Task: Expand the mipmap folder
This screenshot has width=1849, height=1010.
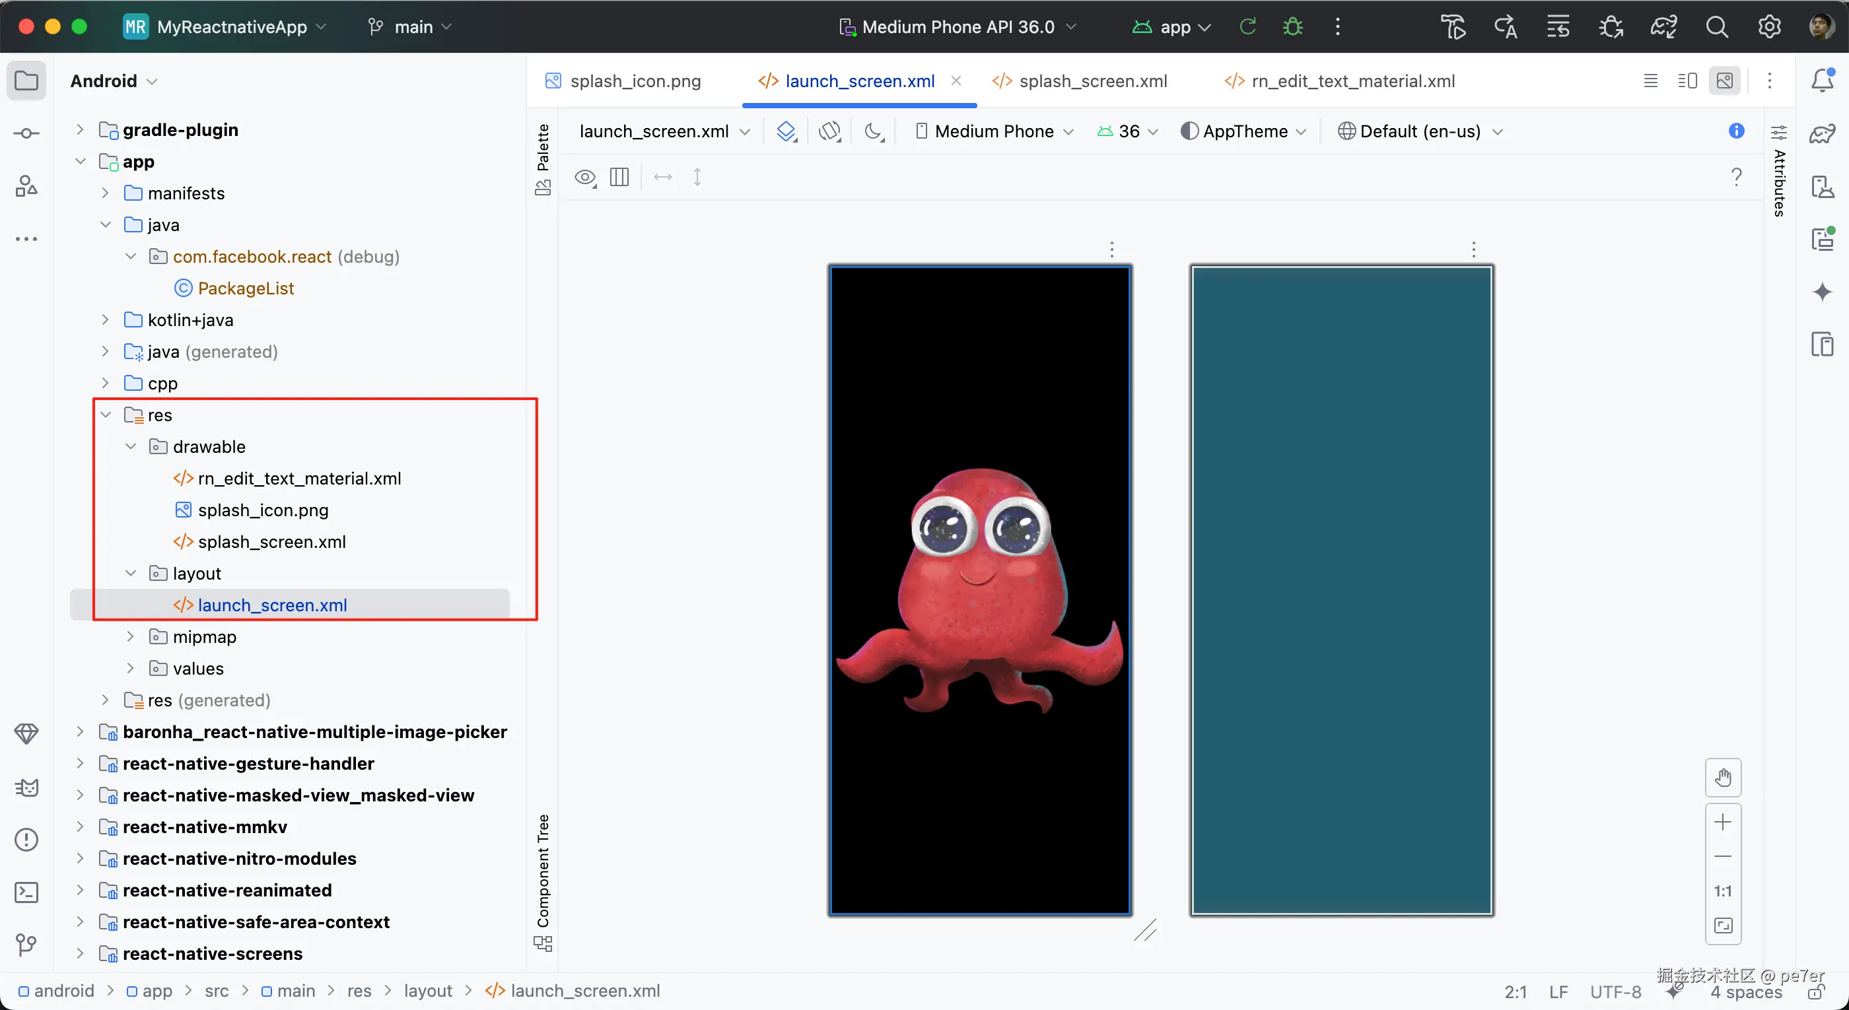Action: tap(130, 636)
